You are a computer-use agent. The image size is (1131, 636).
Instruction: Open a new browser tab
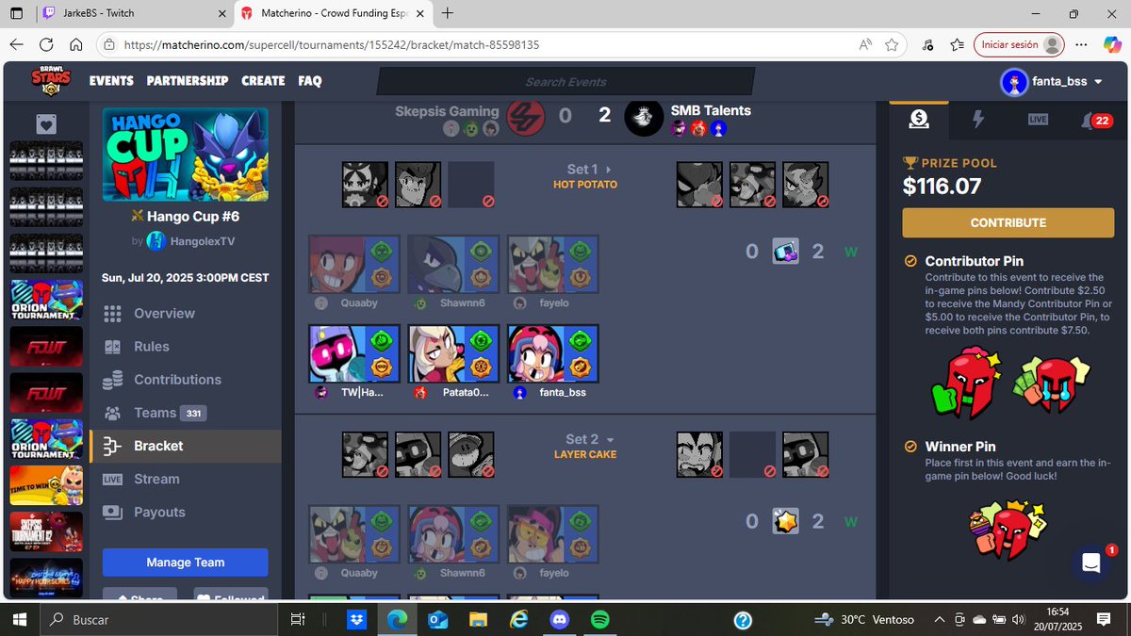pos(447,13)
